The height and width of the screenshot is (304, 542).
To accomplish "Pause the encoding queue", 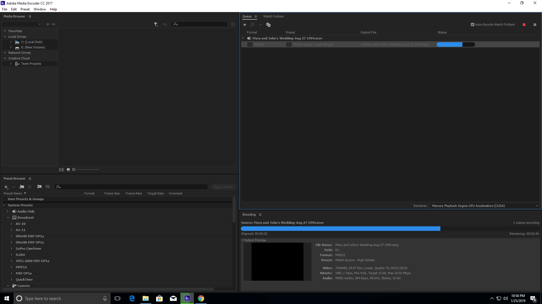I will tap(535, 25).
